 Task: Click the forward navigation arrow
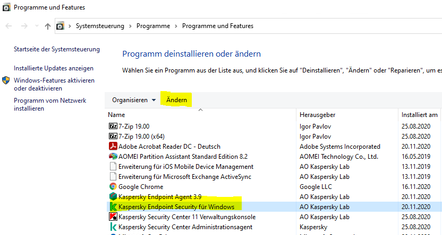coord(24,26)
